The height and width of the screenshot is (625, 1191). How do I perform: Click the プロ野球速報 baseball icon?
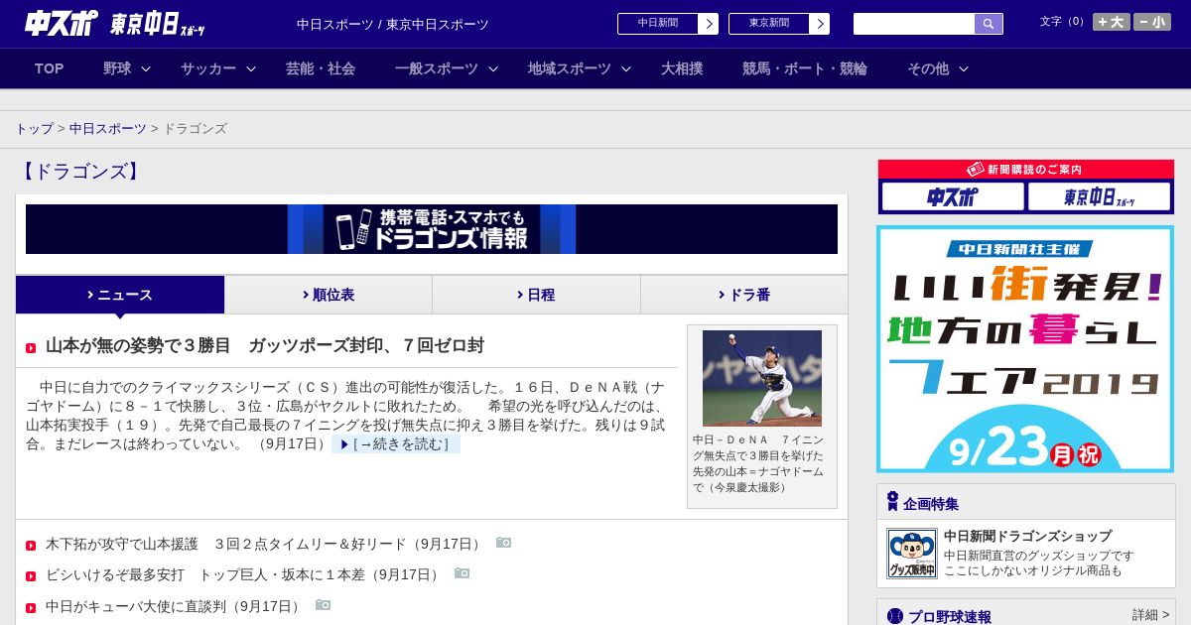tap(895, 616)
